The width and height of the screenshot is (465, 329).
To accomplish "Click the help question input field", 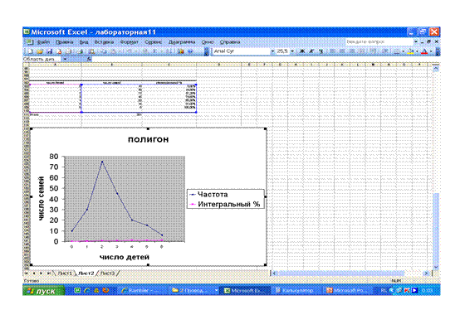I will point(379,42).
